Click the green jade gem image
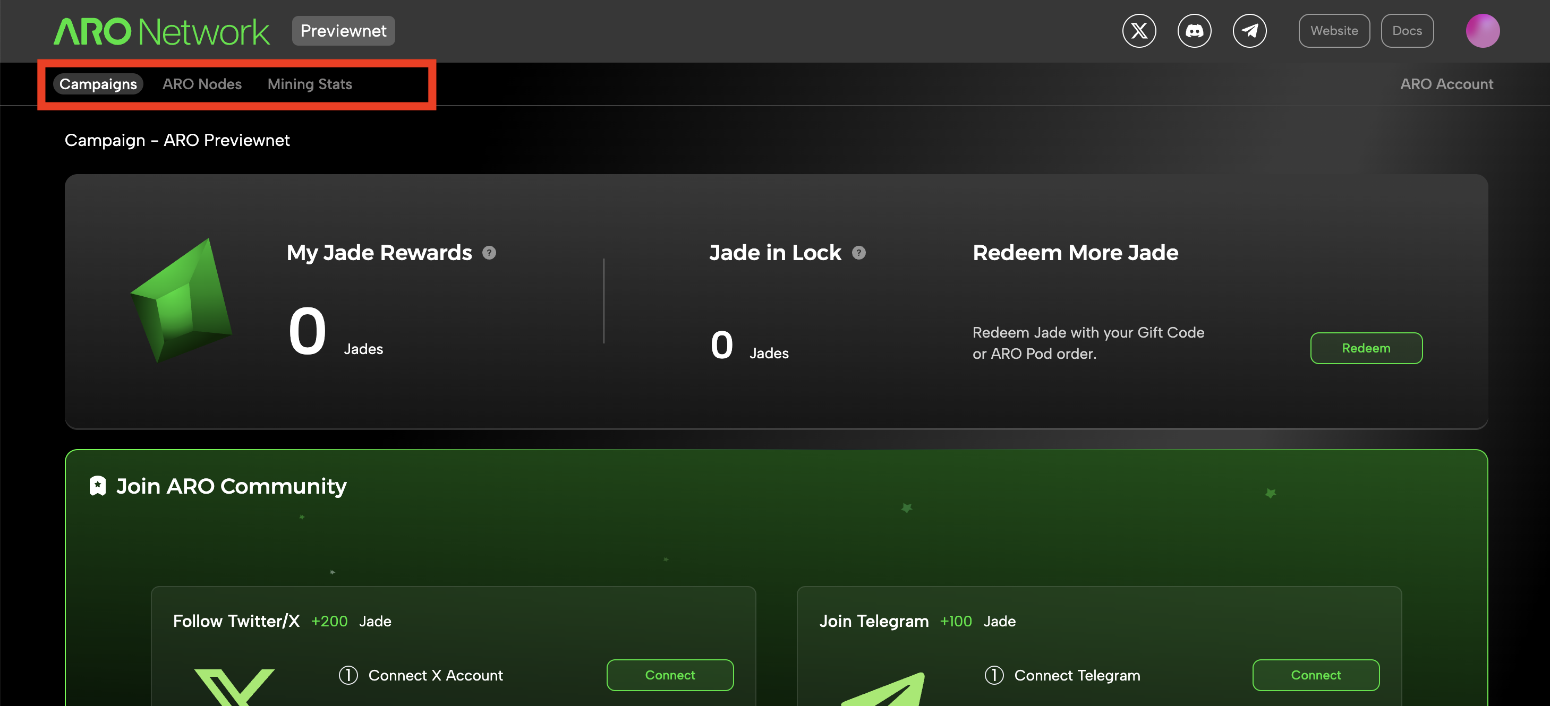This screenshot has height=706, width=1550. pos(181,300)
